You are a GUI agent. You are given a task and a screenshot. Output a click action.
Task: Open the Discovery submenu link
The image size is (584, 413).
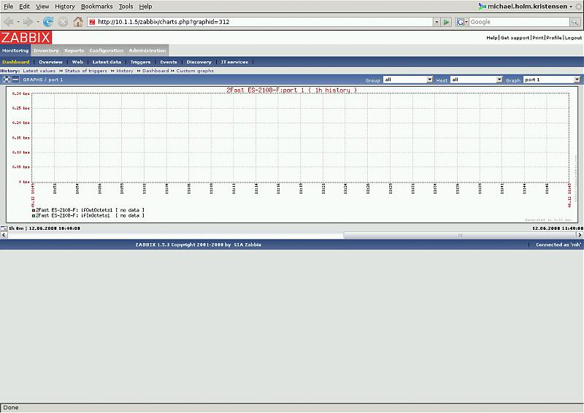coord(199,62)
